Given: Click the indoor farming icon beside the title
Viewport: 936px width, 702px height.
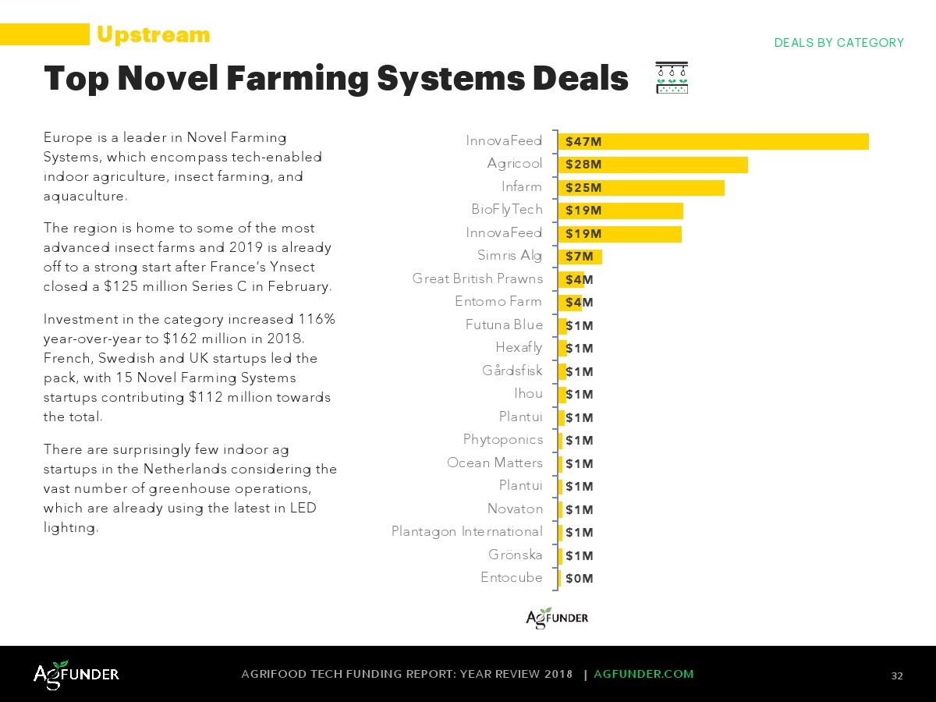Looking at the screenshot, I should (672, 78).
